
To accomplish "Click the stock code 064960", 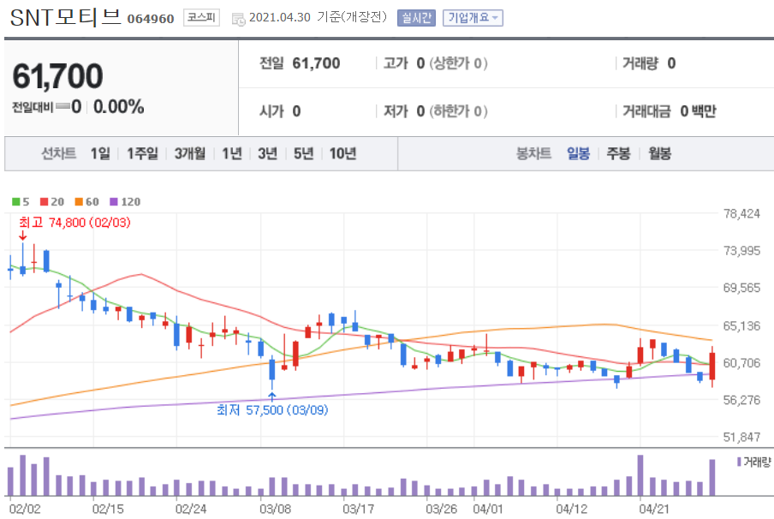I will [151, 19].
